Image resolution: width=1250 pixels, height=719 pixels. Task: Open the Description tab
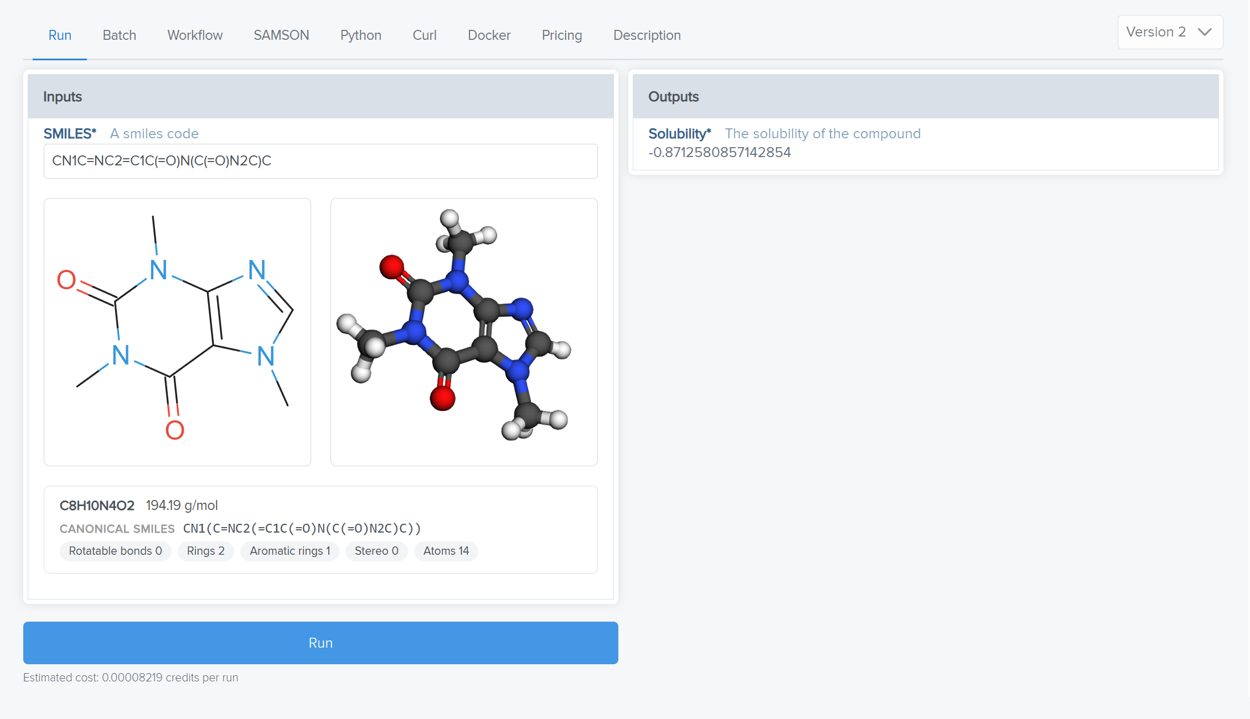[x=647, y=35]
